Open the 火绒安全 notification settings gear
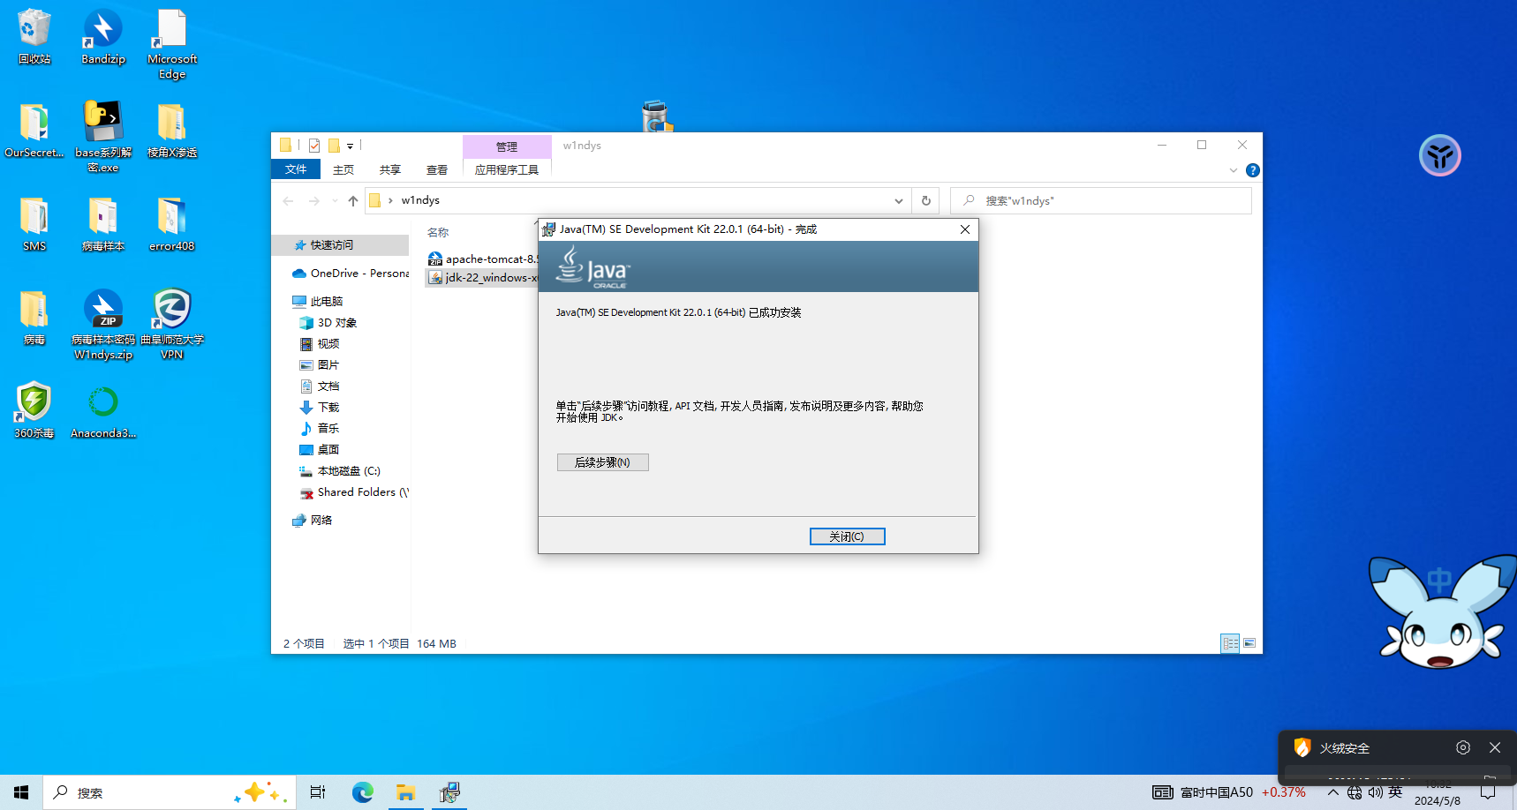1517x810 pixels. 1463,747
